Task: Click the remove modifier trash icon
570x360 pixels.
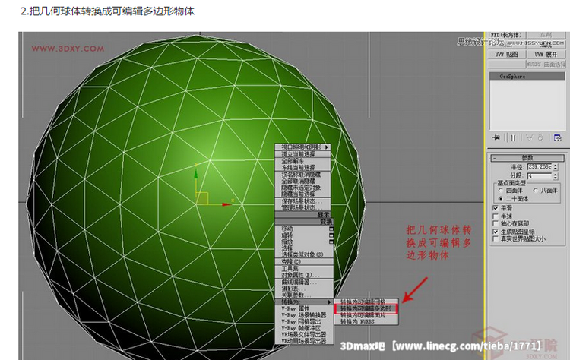Action: coord(540,137)
